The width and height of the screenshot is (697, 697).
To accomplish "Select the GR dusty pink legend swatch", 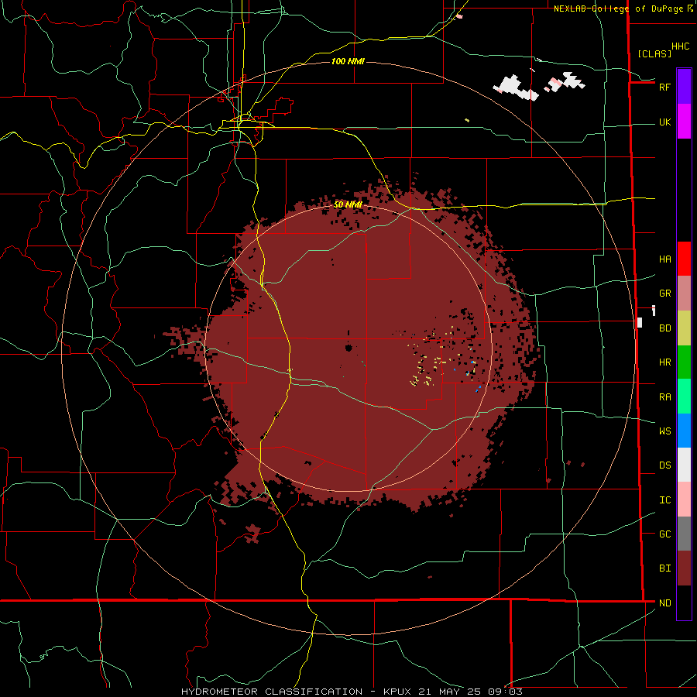I will [x=684, y=294].
